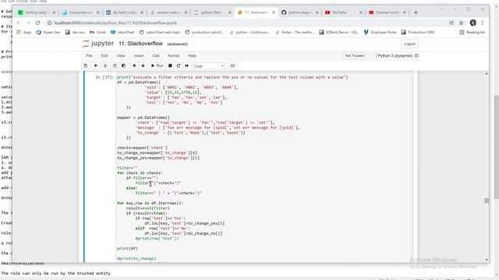
Task: Insert a cell below with plus icon
Action: [x=95, y=65]
